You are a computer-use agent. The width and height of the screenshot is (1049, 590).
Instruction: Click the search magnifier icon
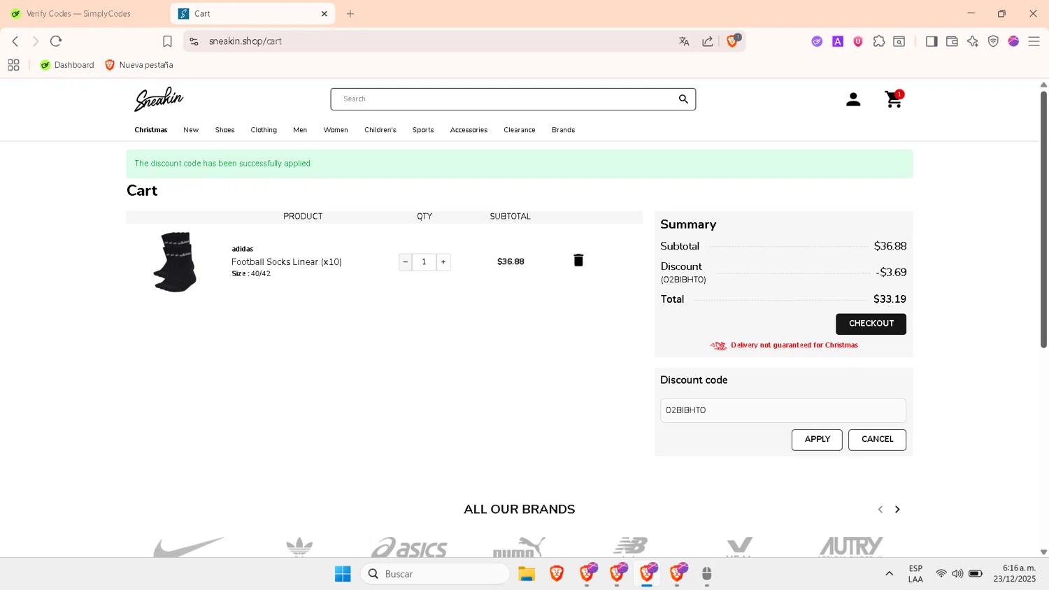tap(683, 99)
